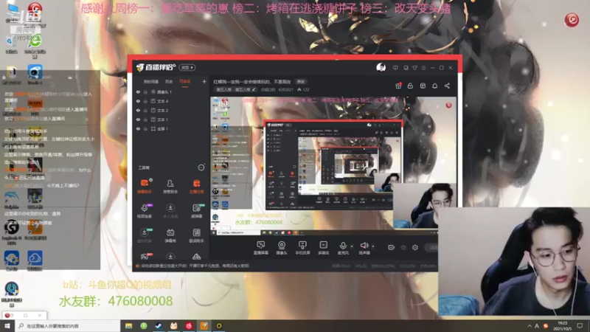Lock the 文本 2 source layer
This screenshot has width=590, height=332.
145,111
